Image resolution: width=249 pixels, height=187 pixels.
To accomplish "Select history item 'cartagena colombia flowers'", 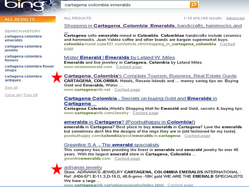I will (23, 58).
